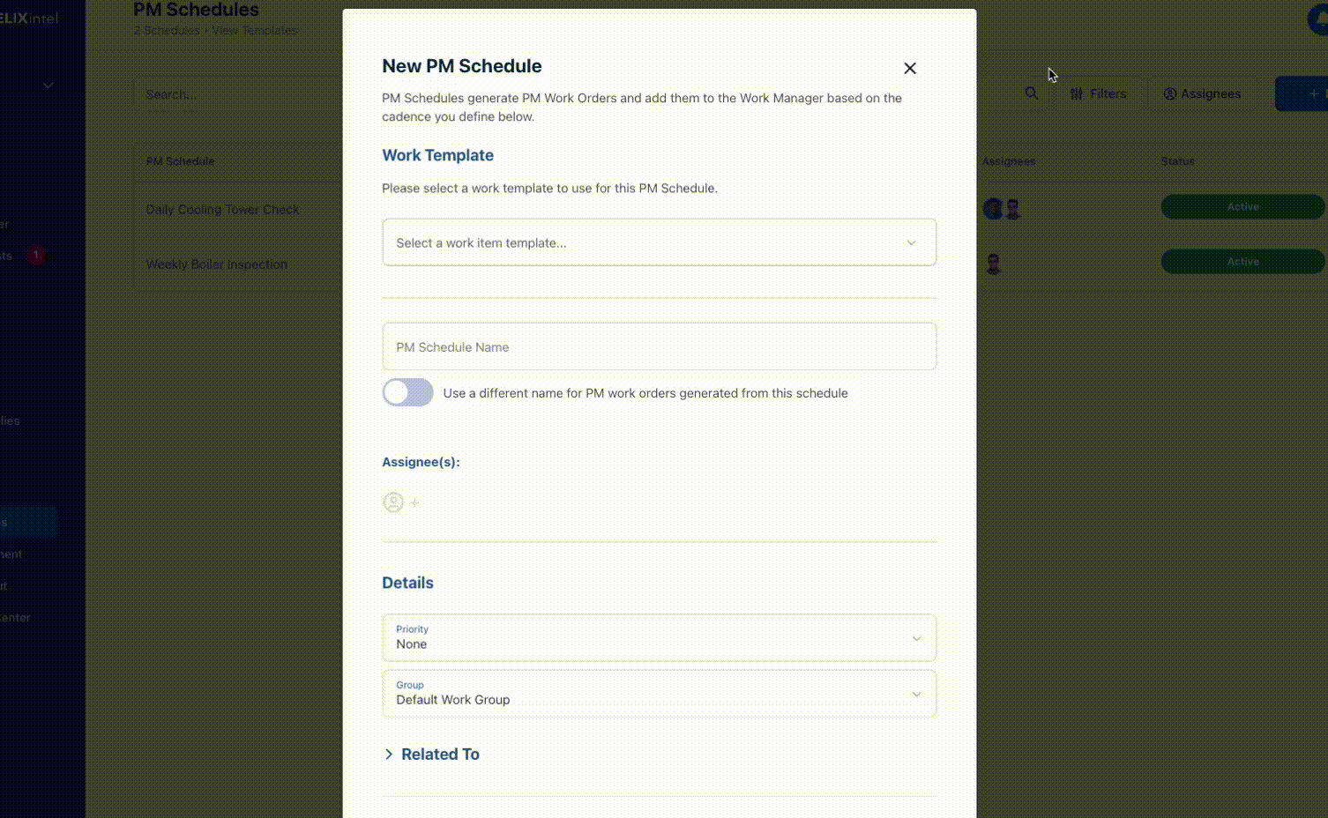The width and height of the screenshot is (1328, 818).
Task: Click the assignee avatar on Weekly Boiler Inspection row
Action: click(994, 263)
